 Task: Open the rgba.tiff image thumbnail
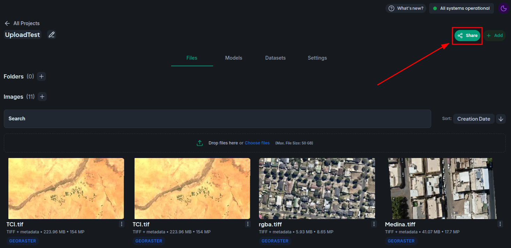coord(317,188)
